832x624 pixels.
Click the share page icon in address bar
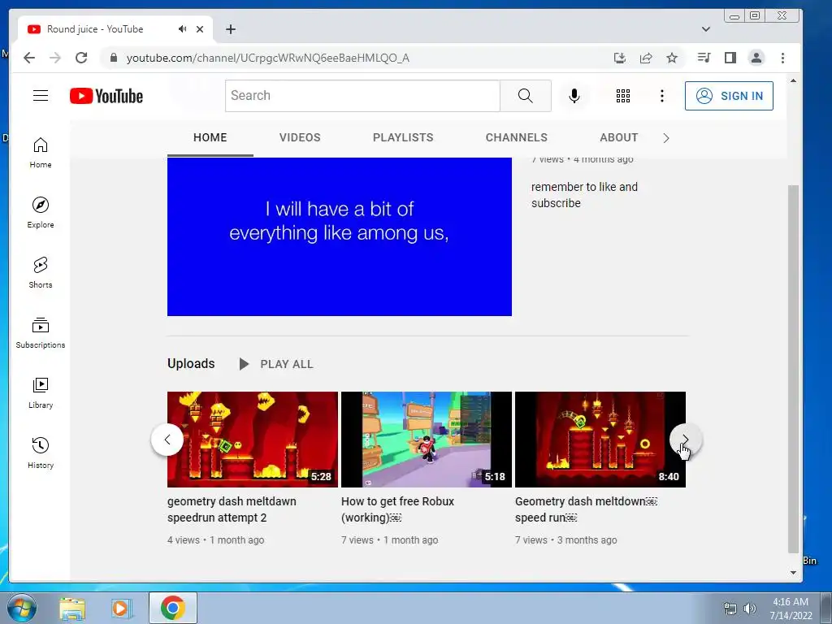(x=646, y=58)
